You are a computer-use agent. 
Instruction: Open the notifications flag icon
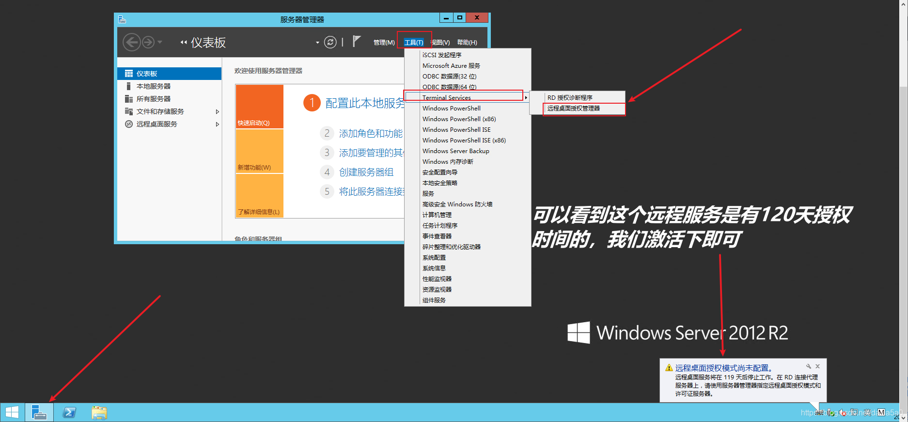[357, 42]
